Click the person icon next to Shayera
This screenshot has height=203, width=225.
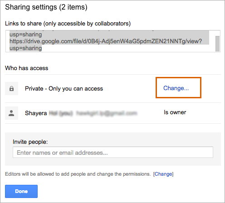click(x=11, y=113)
